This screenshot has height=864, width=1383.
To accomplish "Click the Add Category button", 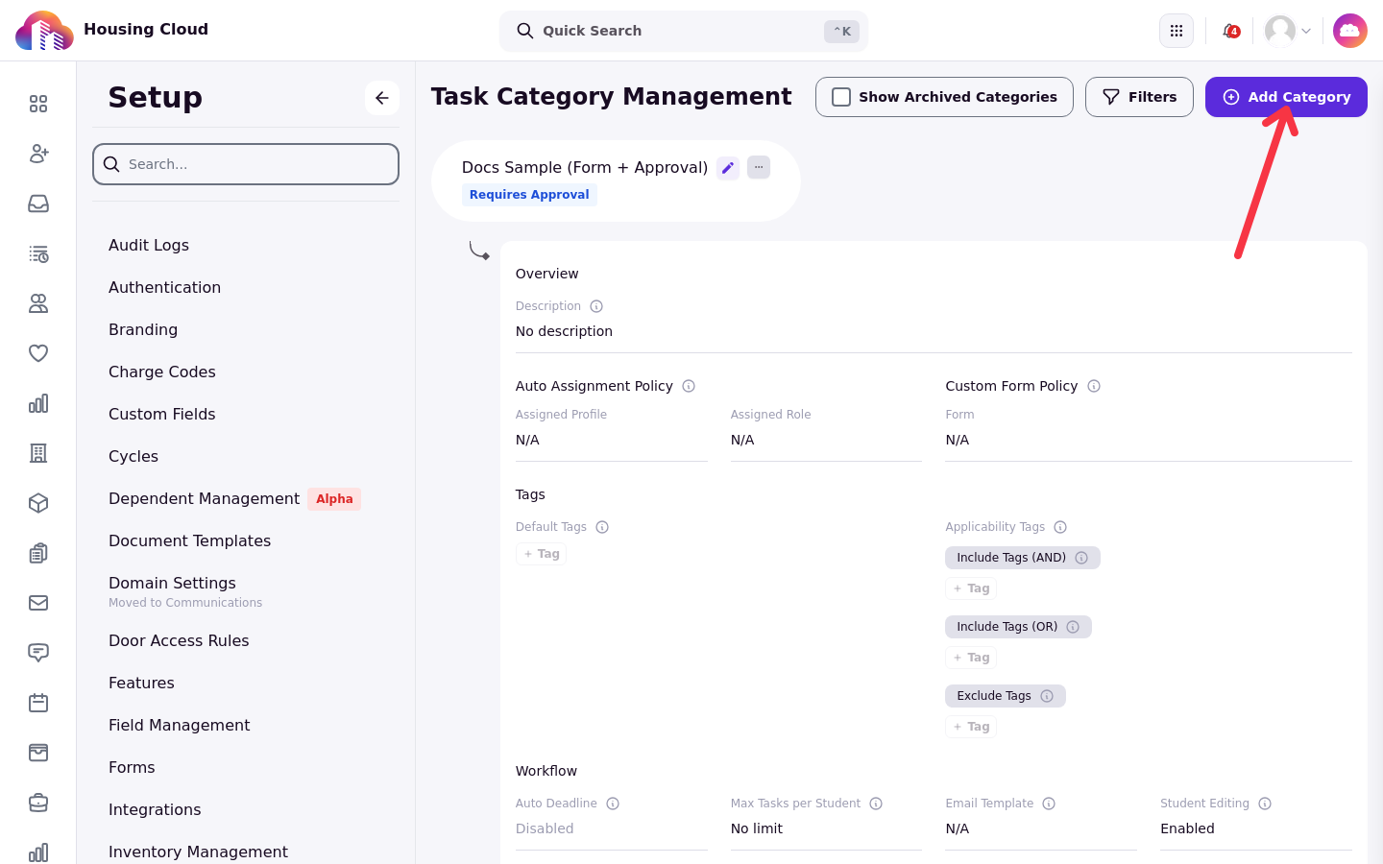I will point(1286,97).
